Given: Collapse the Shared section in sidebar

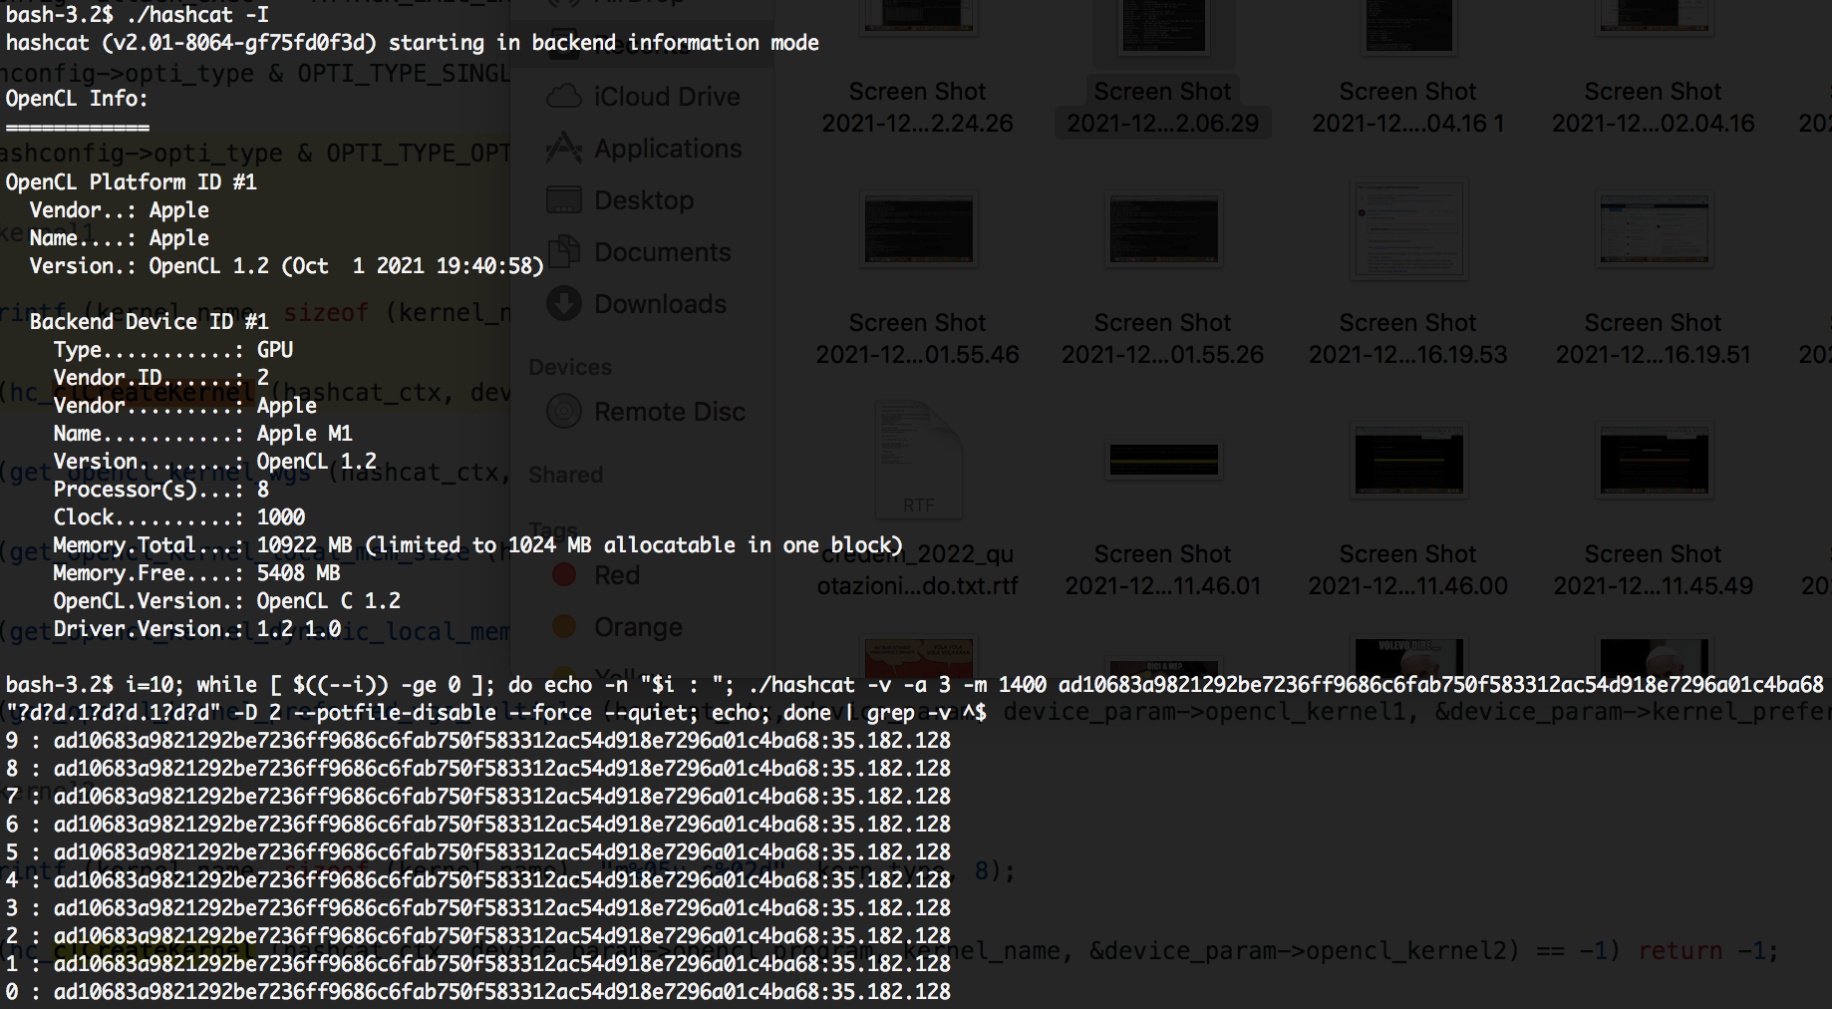Looking at the screenshot, I should (564, 475).
